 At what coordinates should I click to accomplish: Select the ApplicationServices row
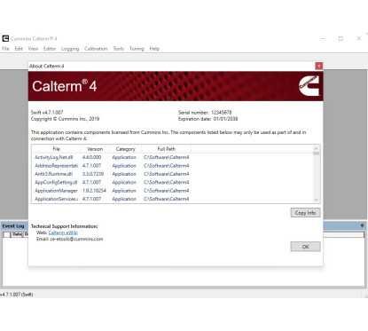pos(112,199)
